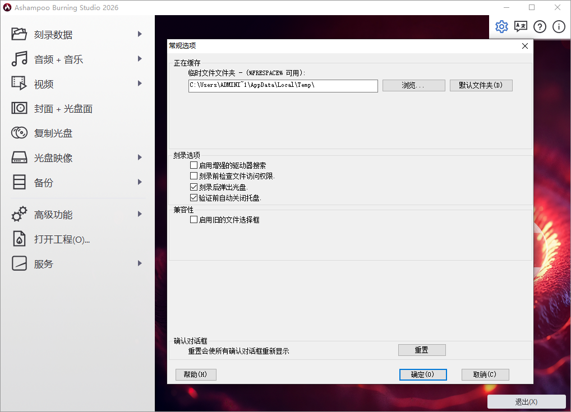Expand the 服务 submenu arrow
Viewport: 571px width, 412px height.
click(x=140, y=263)
